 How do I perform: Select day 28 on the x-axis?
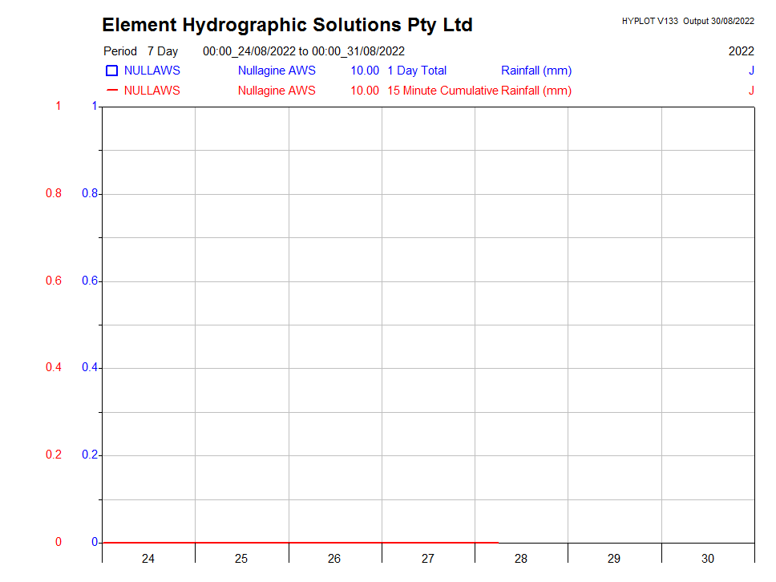coord(521,559)
